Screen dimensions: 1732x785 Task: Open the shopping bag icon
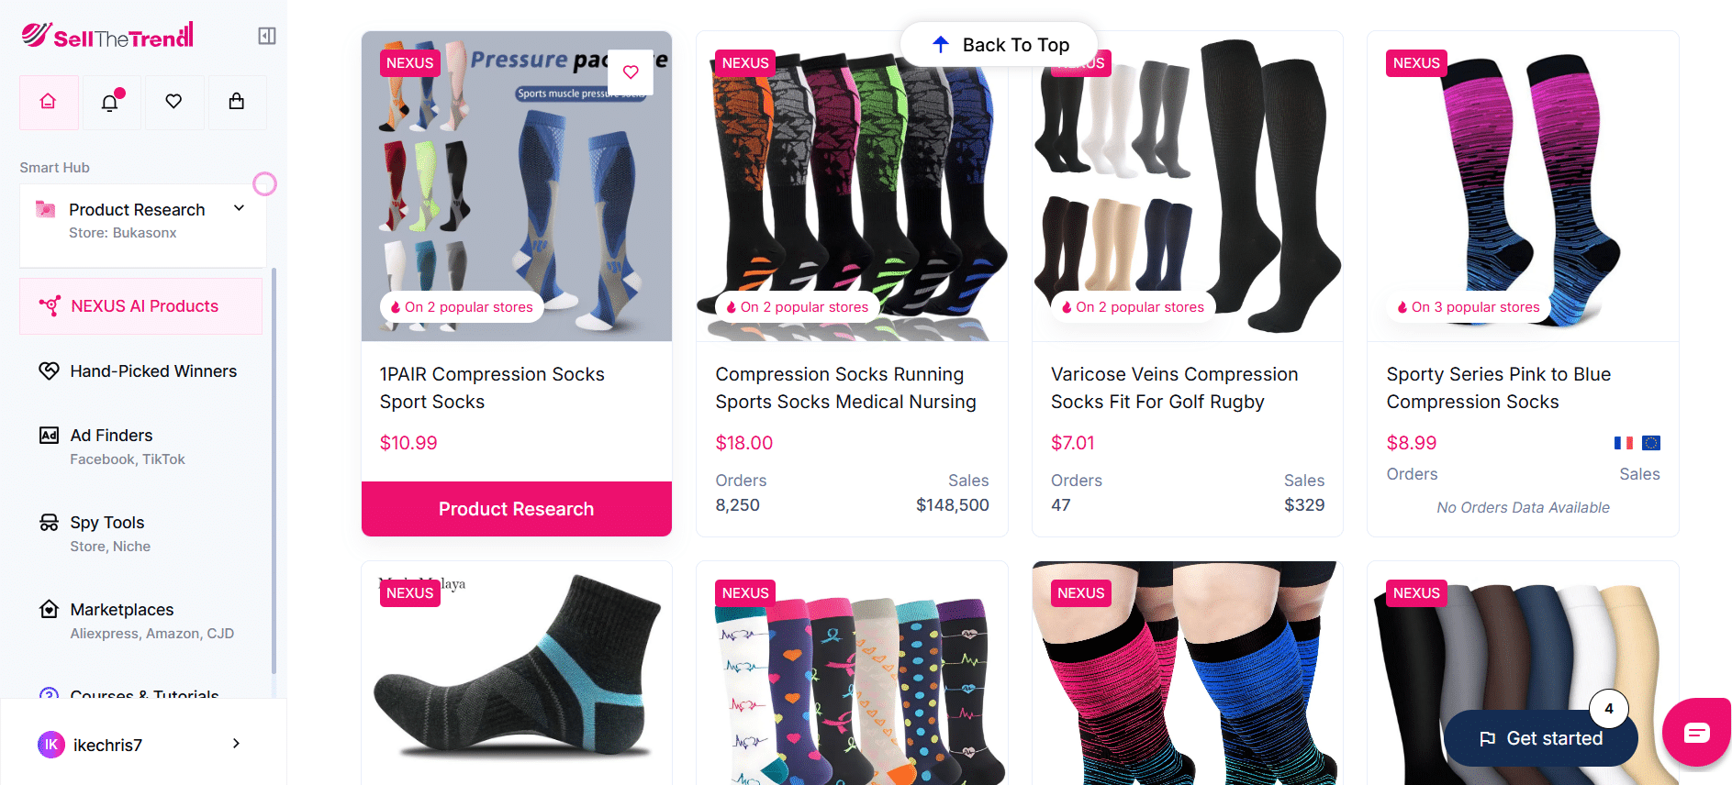tap(237, 102)
